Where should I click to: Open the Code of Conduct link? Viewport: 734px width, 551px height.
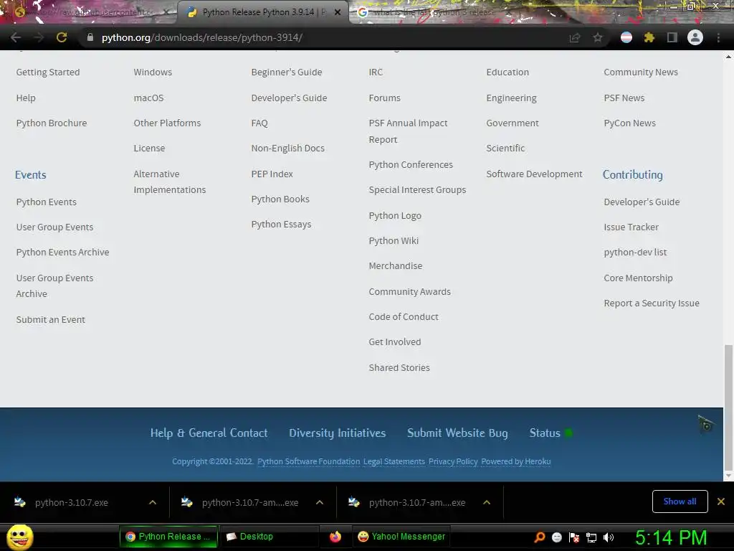pyautogui.click(x=404, y=316)
